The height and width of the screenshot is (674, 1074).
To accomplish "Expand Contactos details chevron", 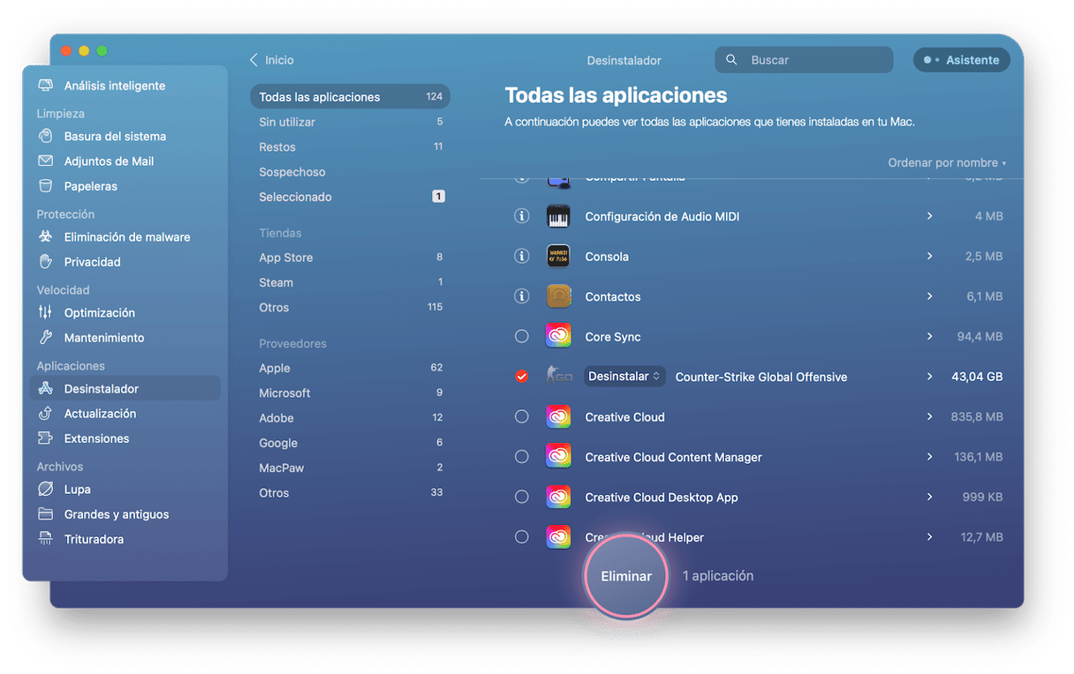I will [929, 296].
